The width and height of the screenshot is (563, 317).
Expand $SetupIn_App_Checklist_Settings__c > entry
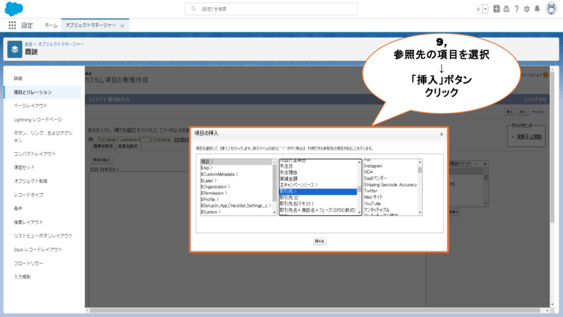point(236,205)
